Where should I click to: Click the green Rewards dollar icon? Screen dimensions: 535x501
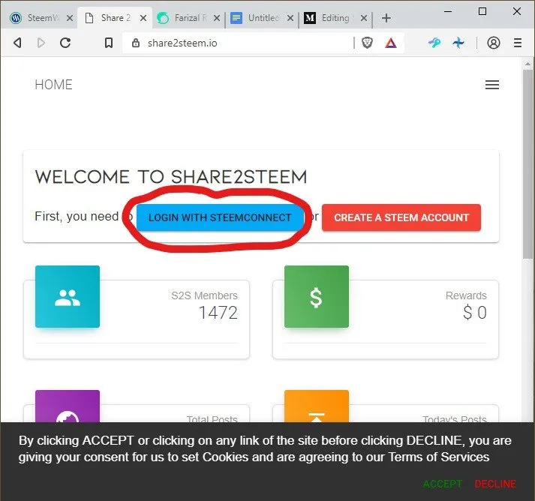coord(317,297)
